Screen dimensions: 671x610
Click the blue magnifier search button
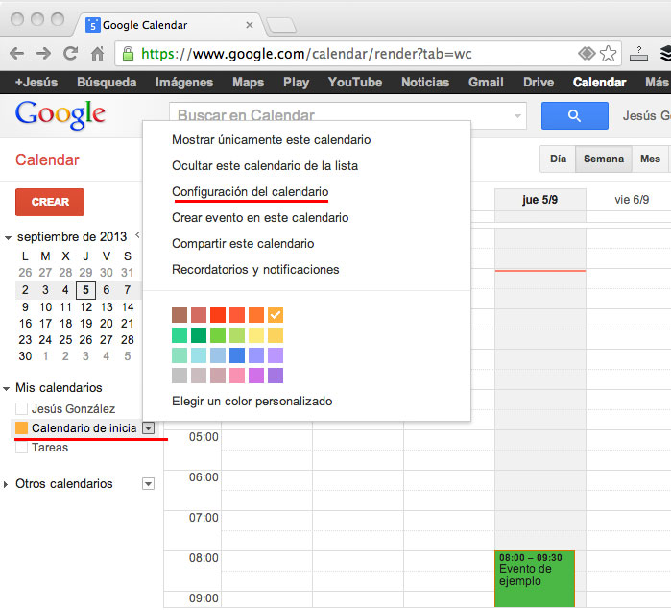(574, 115)
